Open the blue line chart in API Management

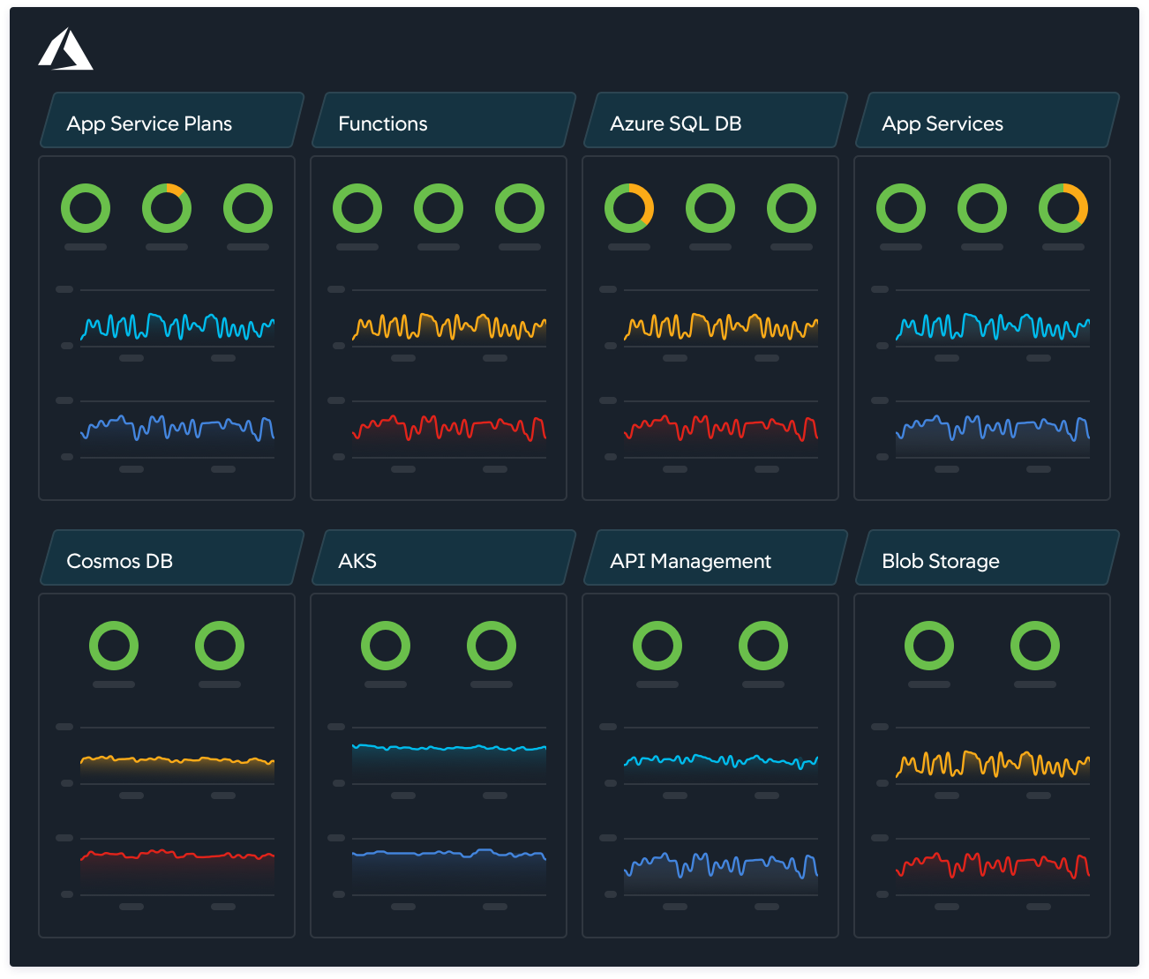[721, 867]
